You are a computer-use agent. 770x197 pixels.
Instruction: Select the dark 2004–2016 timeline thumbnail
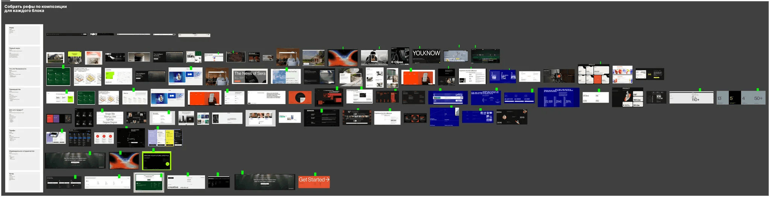(x=511, y=117)
